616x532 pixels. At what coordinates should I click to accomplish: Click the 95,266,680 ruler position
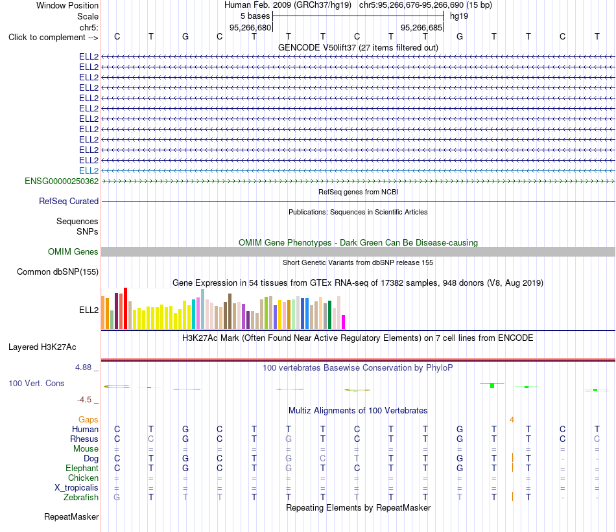pyautogui.click(x=250, y=27)
